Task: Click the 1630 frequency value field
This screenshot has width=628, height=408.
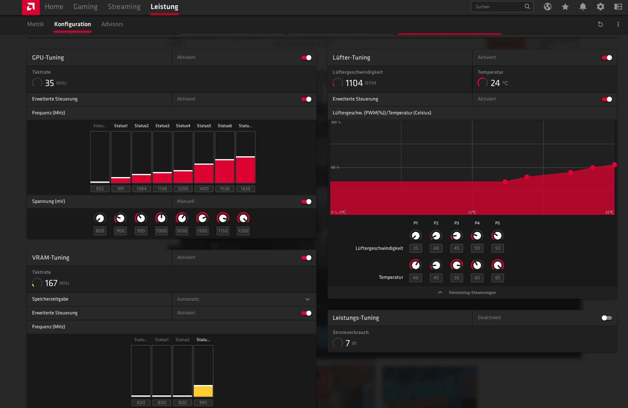Action: pyautogui.click(x=245, y=189)
